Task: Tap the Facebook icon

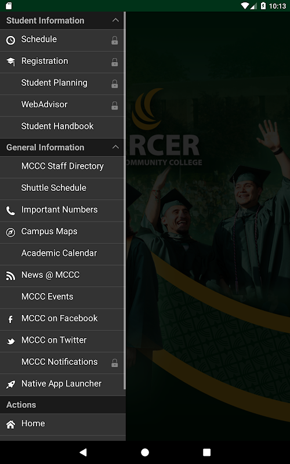Action: 10,320
